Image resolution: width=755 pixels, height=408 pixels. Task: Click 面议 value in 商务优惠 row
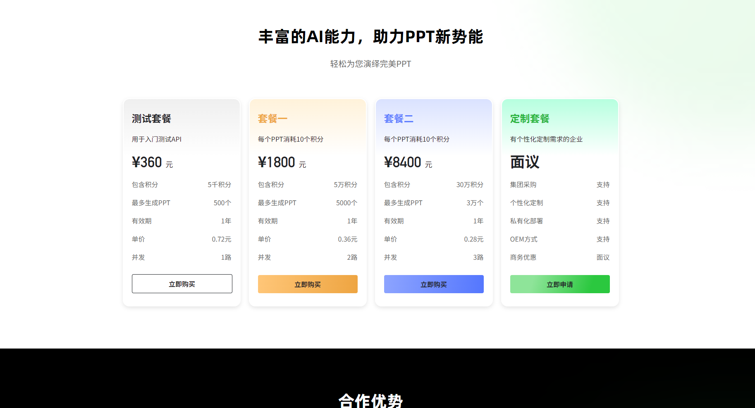[603, 257]
